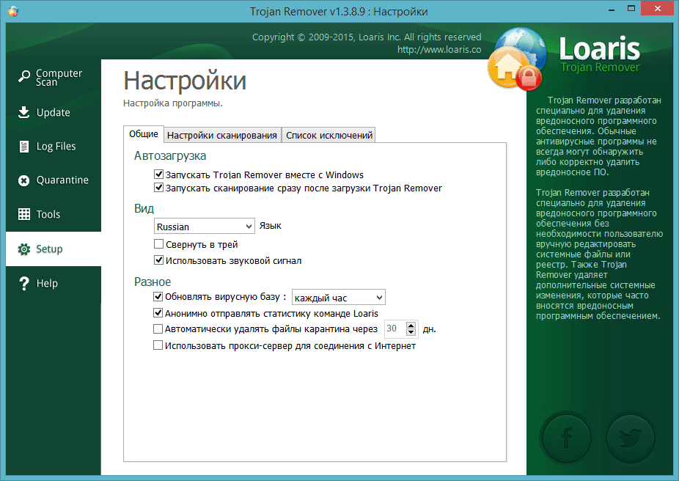
Task: Open the Russian language dropdown
Action: click(205, 227)
